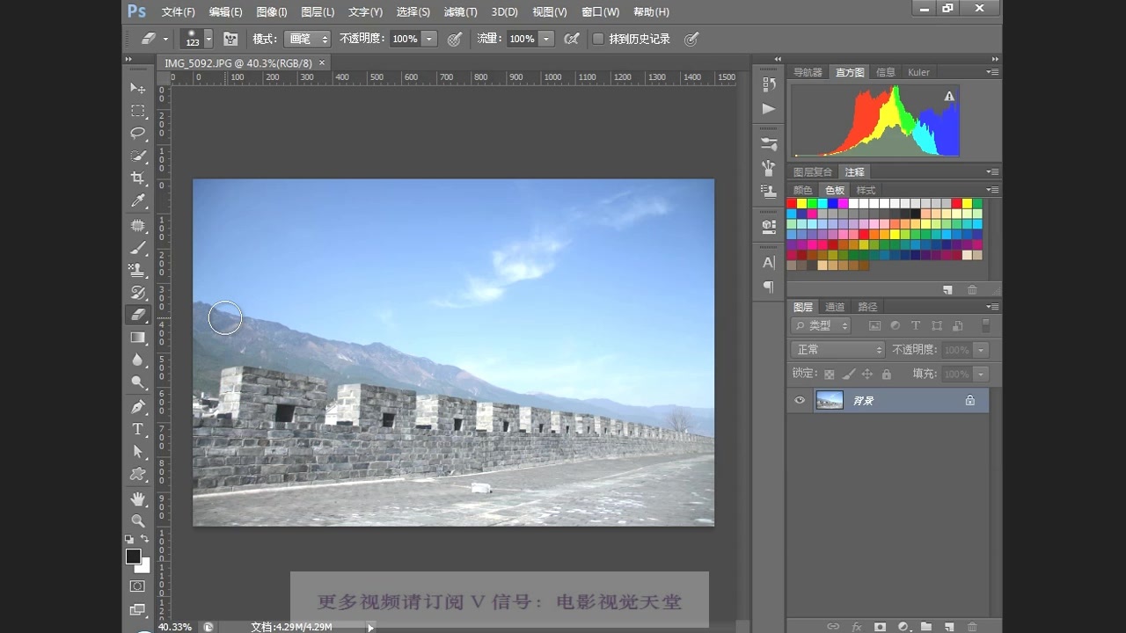This screenshot has height=633, width=1126.
Task: Select the Path Selection tool
Action: point(138,451)
